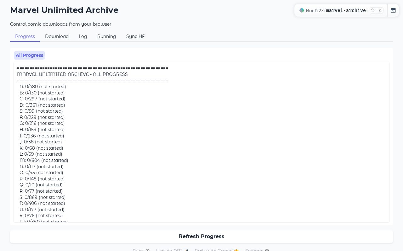The height and width of the screenshot is (251, 403).
Task: Click the Marvel Unlimited Archive heading
Action: point(64,10)
